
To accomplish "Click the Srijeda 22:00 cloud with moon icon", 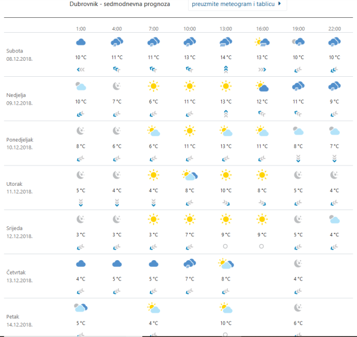I will (x=334, y=219).
